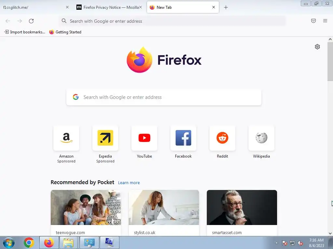Image resolution: width=333 pixels, height=249 pixels.
Task: Close the Firefox Privacy Notice tab
Action: click(140, 7)
